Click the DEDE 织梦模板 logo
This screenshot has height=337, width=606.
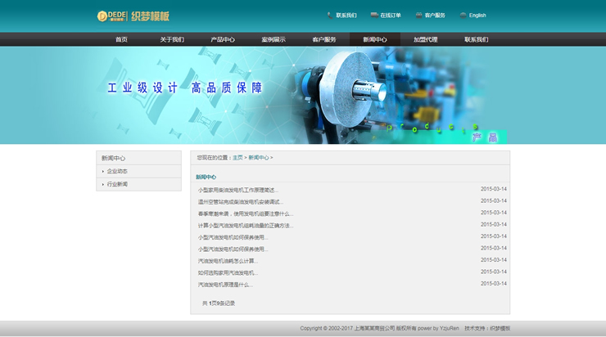tap(133, 16)
